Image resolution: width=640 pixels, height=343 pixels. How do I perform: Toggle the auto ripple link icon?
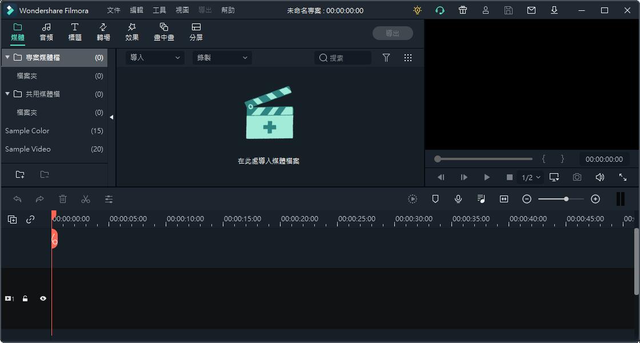pyautogui.click(x=30, y=219)
